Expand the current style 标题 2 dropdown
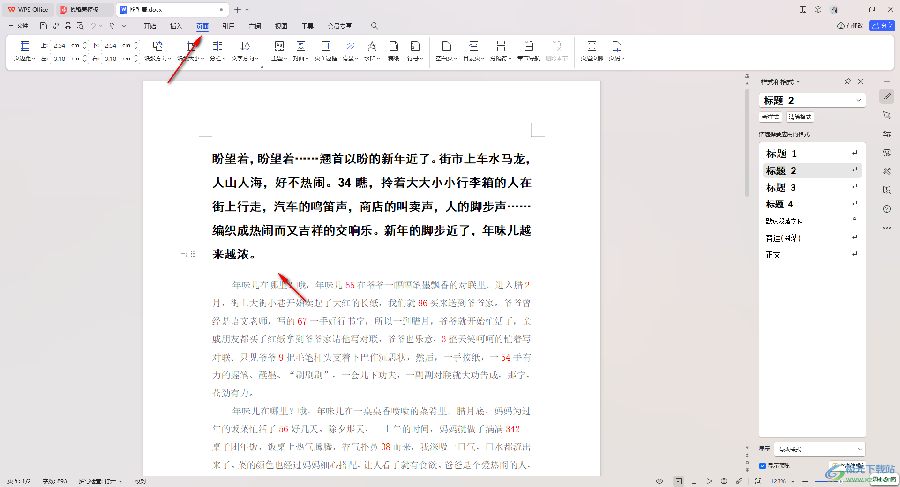The height and width of the screenshot is (487, 900). 859,100
